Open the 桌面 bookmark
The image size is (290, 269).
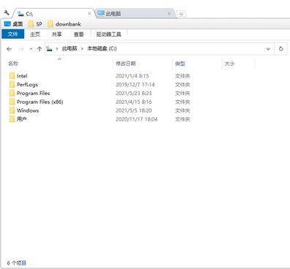(x=14, y=24)
